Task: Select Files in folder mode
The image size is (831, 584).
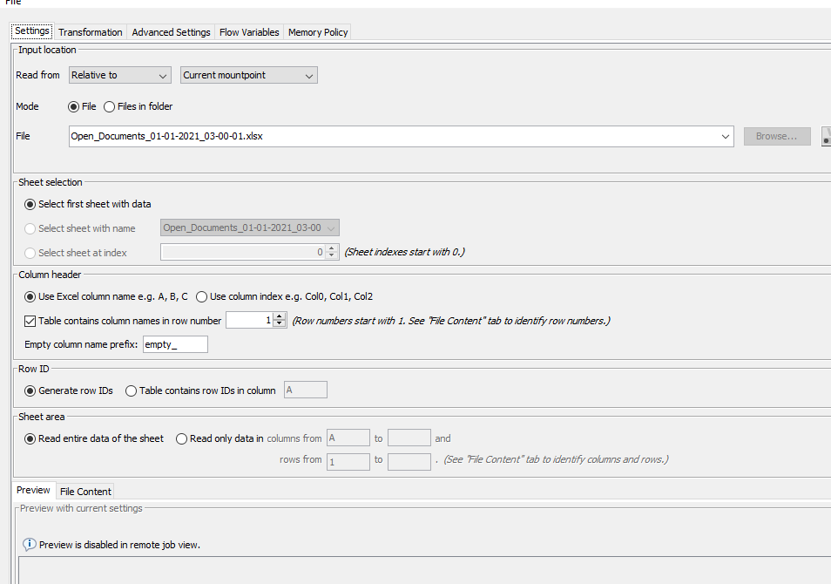Action: (109, 106)
